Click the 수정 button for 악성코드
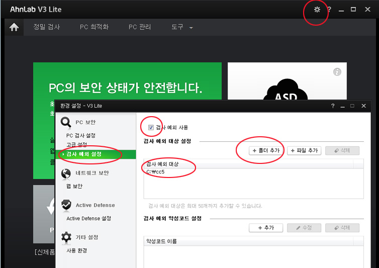The width and height of the screenshot is (379, 268). point(304,228)
